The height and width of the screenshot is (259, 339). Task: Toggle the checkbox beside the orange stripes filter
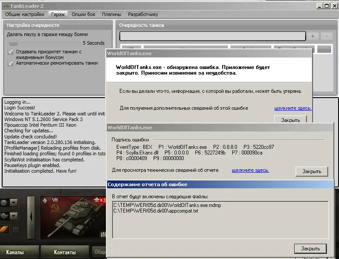(x=15, y=229)
